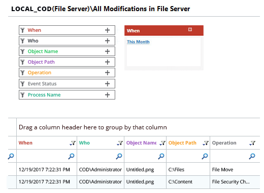
Task: Sort by the Operation column header
Action: (x=224, y=143)
